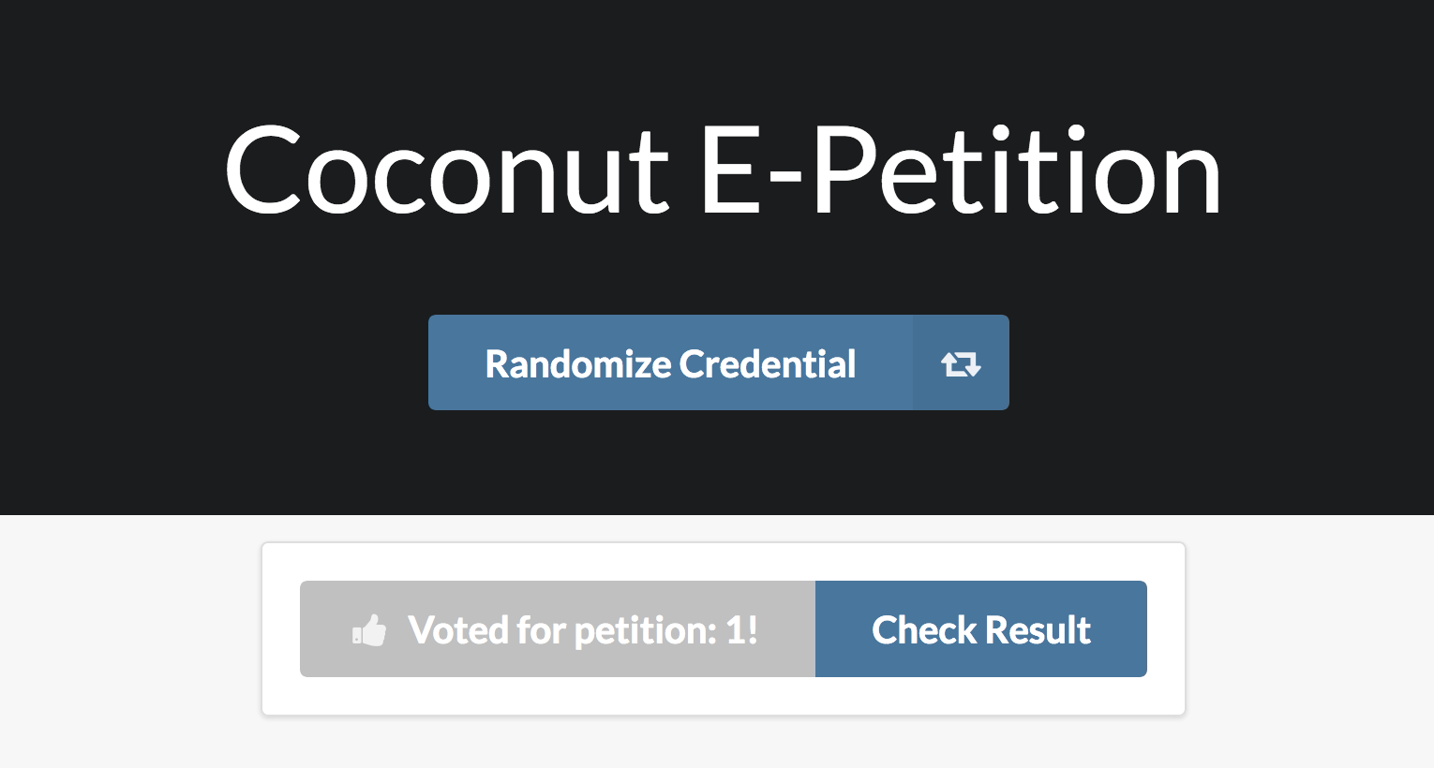
Task: Select the thumbs-up glyph in gray button
Action: coord(369,630)
